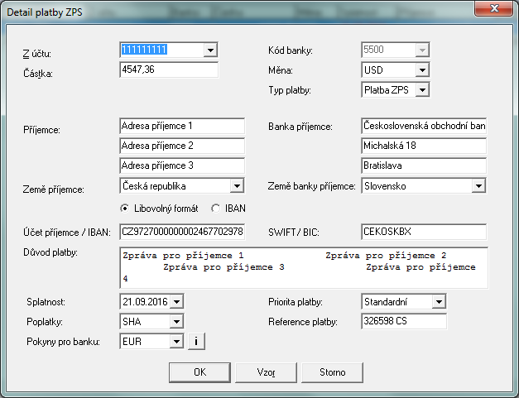Click the Reference platby field
519x398 pixels.
[404, 321]
